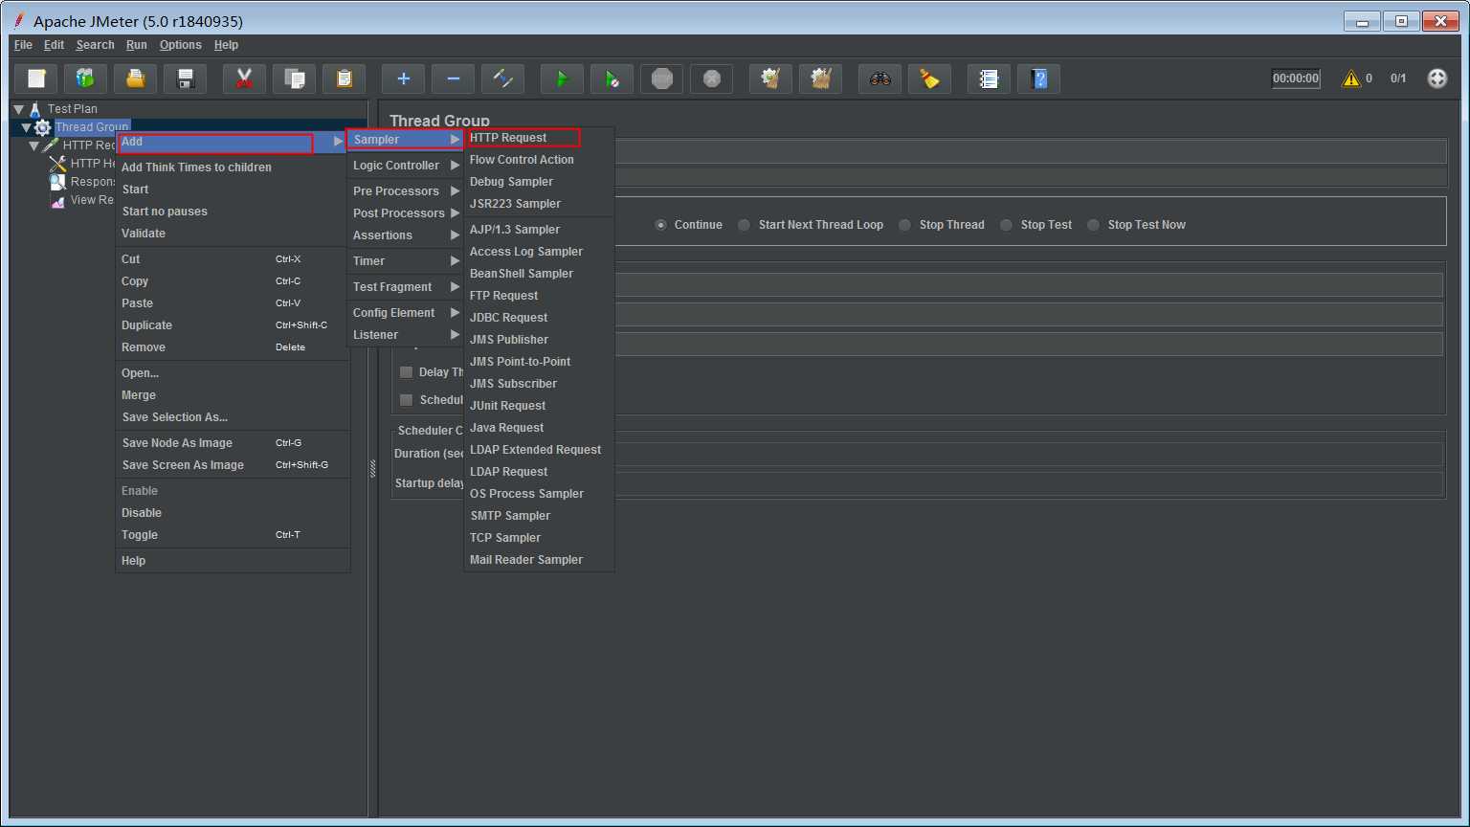Screen dimensions: 1470x827
Task: Click the Clear All results icon
Action: coord(820,78)
